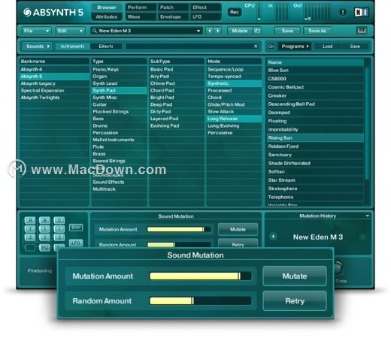Go to previous preset with left arrow
Screen dimensions: 391x338
coord(210,31)
